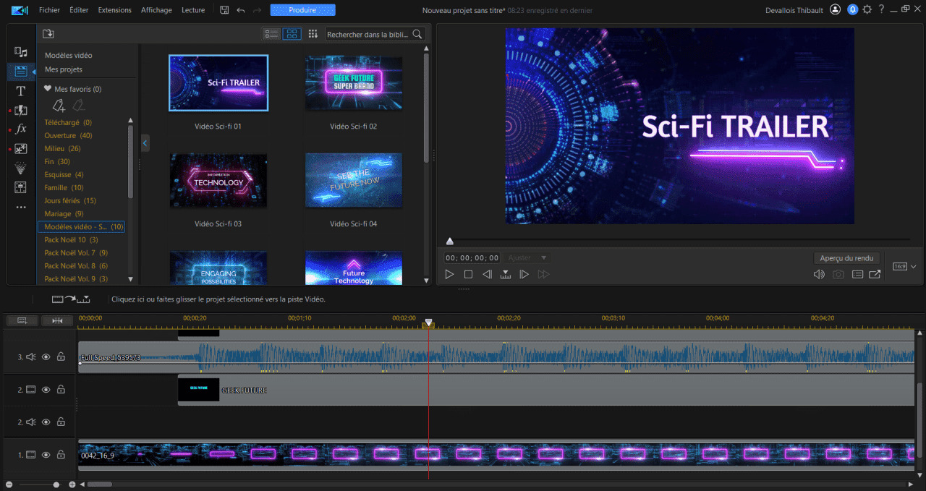Undo the last action
The image size is (926, 491).
241,10
